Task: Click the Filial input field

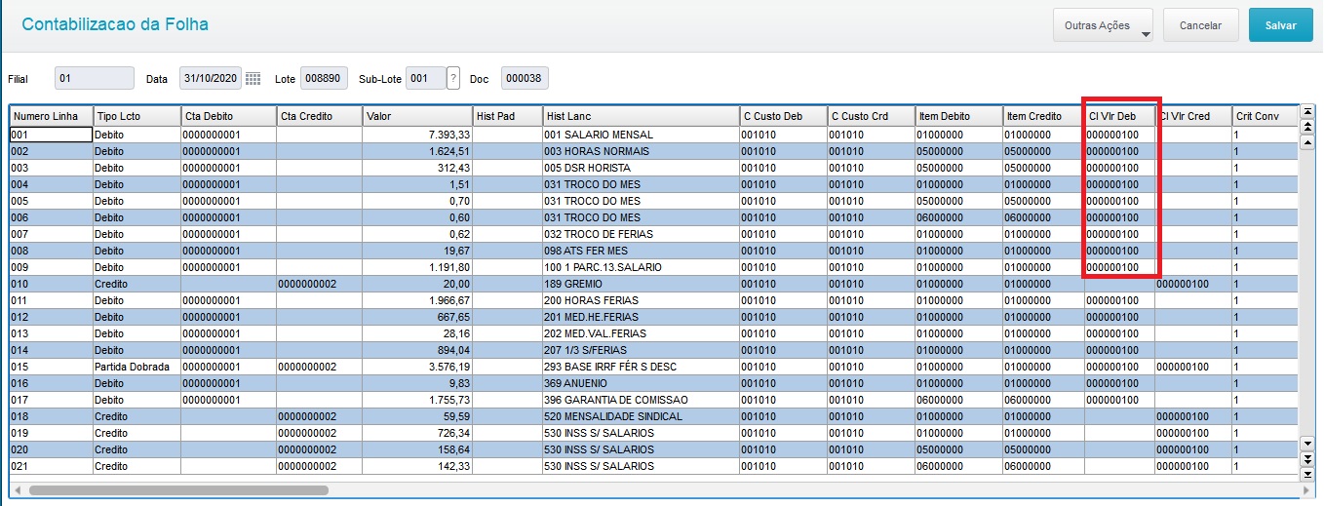Action: coord(95,79)
